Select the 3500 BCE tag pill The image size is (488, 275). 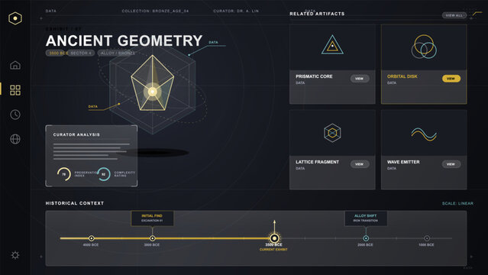[57, 53]
